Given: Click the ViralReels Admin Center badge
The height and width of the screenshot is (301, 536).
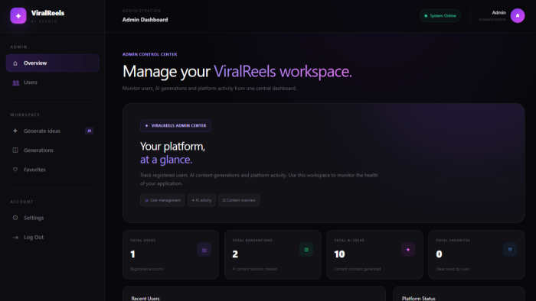Looking at the screenshot, I should click(175, 126).
